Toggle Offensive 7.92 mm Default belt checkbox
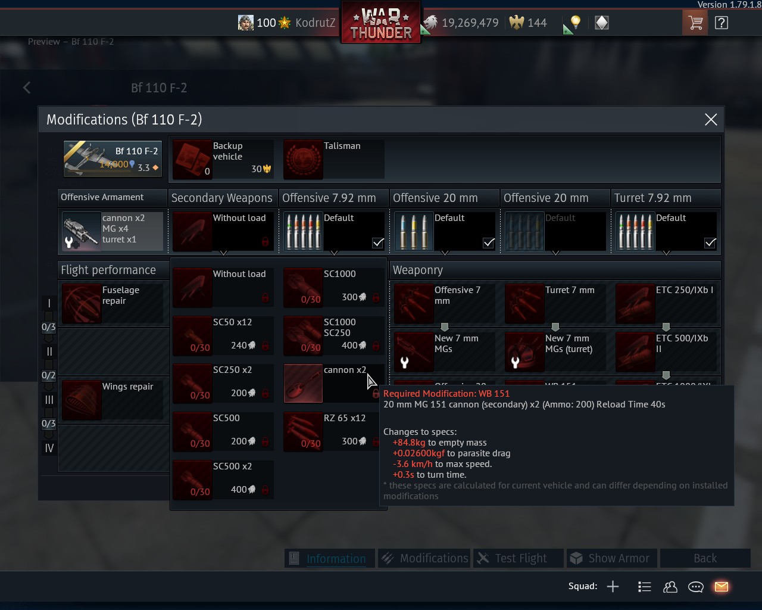The height and width of the screenshot is (610, 762). pyautogui.click(x=377, y=242)
